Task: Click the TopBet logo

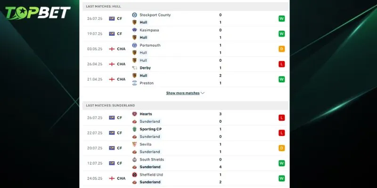Action: click(x=38, y=13)
